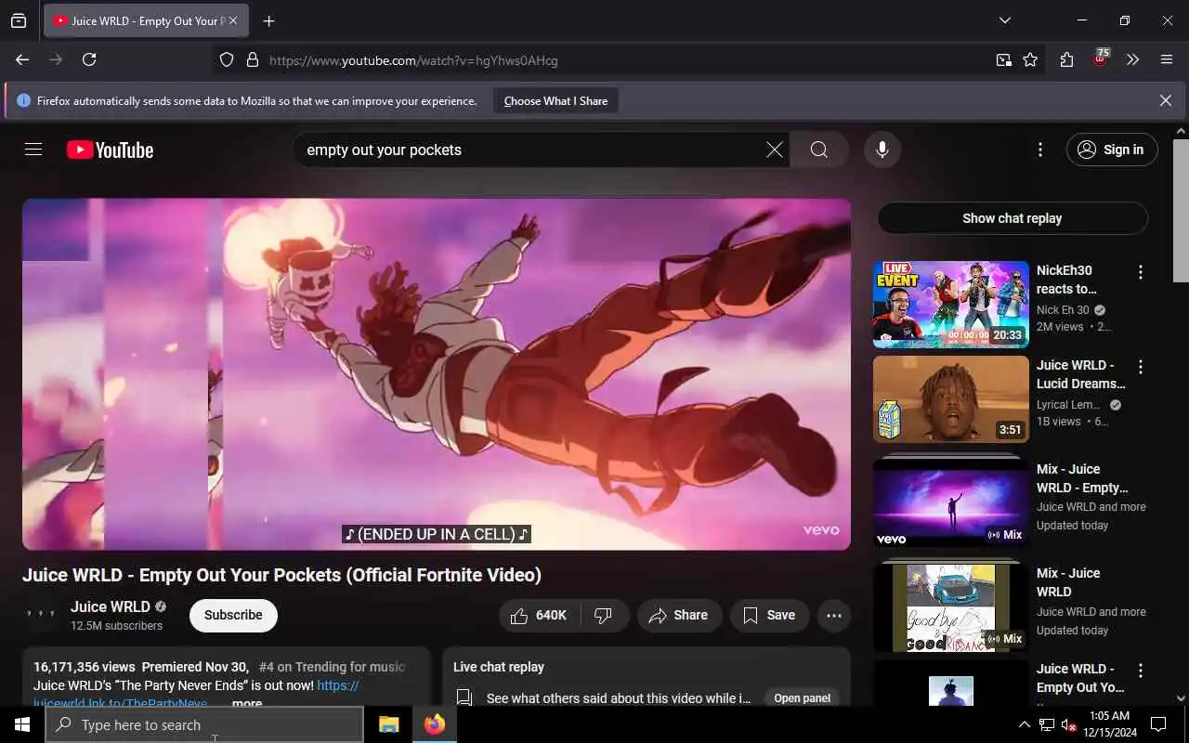Click the Juice WRLD channel name

click(110, 606)
